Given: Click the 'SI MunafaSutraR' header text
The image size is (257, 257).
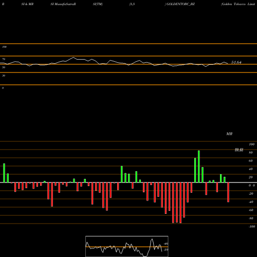Looking at the screenshot, I should click(63, 4).
